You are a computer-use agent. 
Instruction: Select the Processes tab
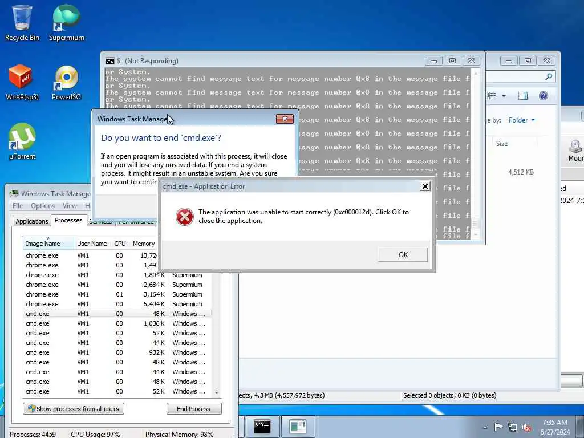point(68,220)
